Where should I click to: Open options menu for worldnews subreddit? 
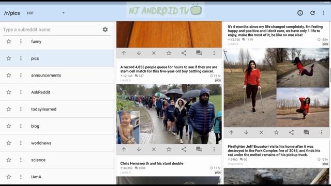click(21, 143)
